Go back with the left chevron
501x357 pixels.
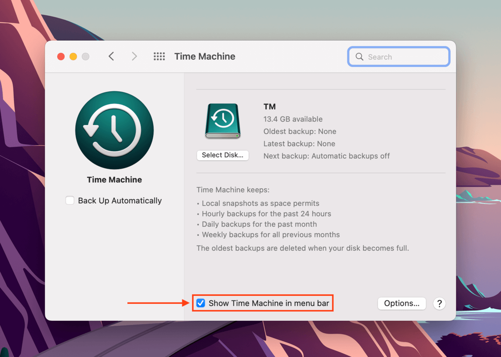(x=111, y=56)
